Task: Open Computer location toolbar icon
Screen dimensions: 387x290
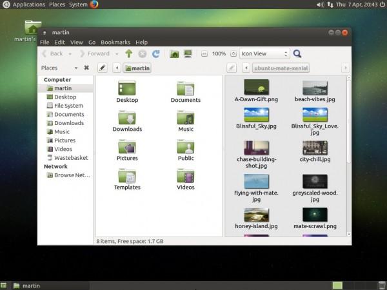Action: pos(188,54)
